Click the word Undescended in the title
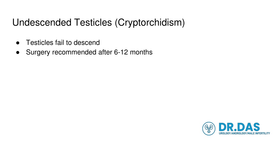The height and width of the screenshot is (156, 277). [x=42, y=22]
